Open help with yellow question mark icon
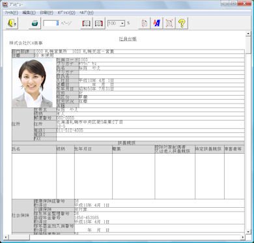 tap(182, 23)
